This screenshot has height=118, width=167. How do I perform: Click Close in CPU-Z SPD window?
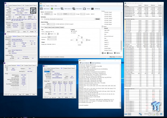(x=73, y=97)
